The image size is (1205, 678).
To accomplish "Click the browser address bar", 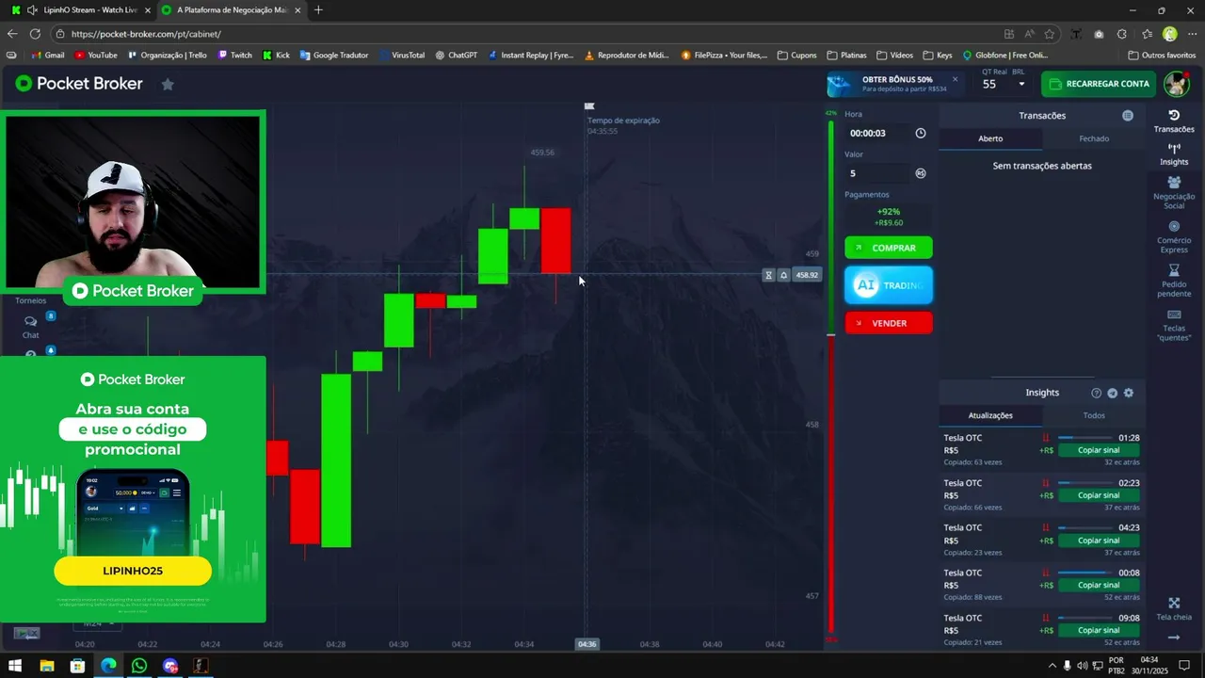I will pos(527,34).
